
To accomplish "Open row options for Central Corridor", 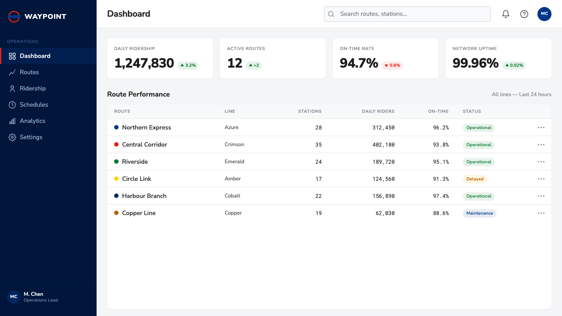I will (541, 145).
